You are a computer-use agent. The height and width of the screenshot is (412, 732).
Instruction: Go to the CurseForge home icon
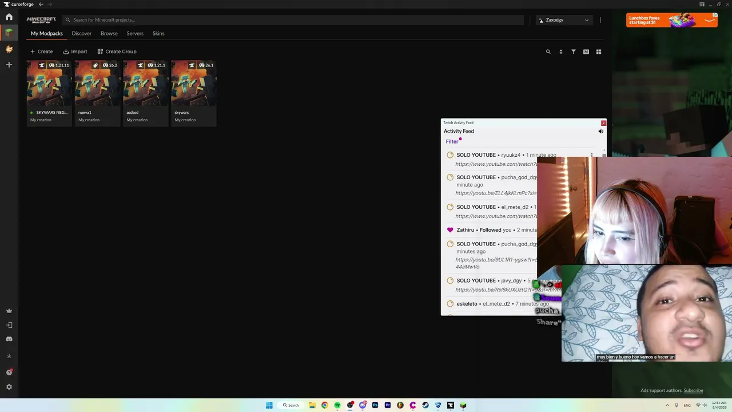9,17
